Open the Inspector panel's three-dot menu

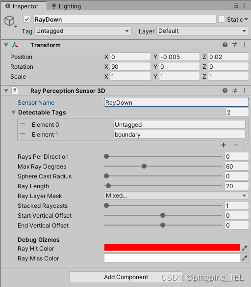point(244,6)
